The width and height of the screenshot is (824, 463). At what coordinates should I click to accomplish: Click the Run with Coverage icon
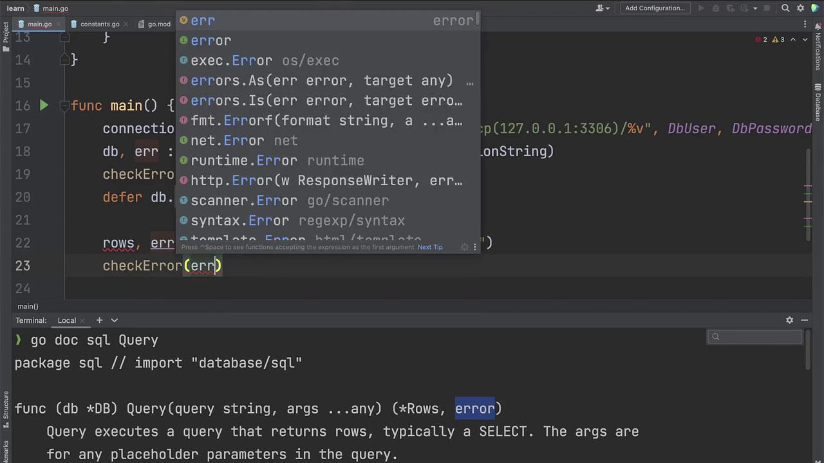coord(730,8)
